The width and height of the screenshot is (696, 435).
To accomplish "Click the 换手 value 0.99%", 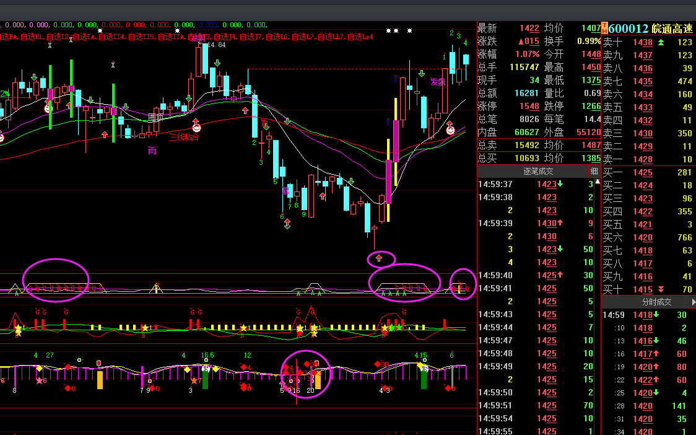I will pyautogui.click(x=589, y=42).
